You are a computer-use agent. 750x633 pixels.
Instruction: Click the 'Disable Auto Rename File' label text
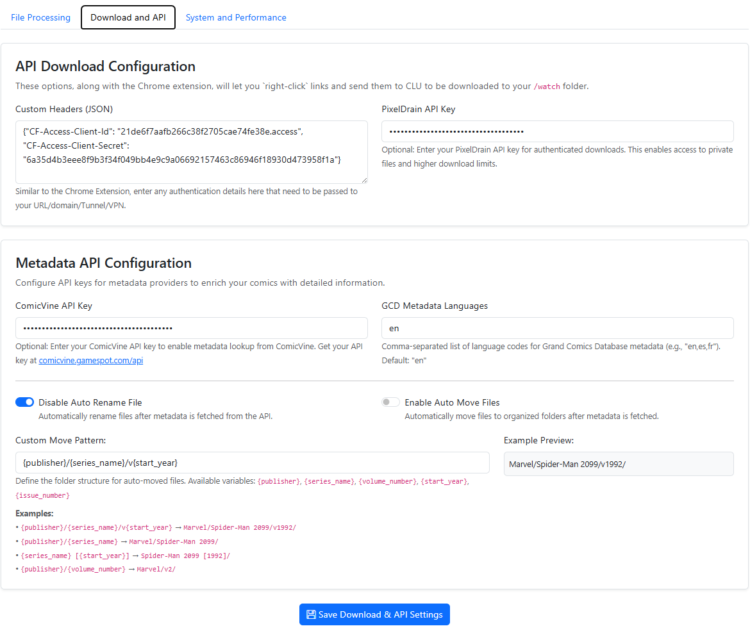90,402
